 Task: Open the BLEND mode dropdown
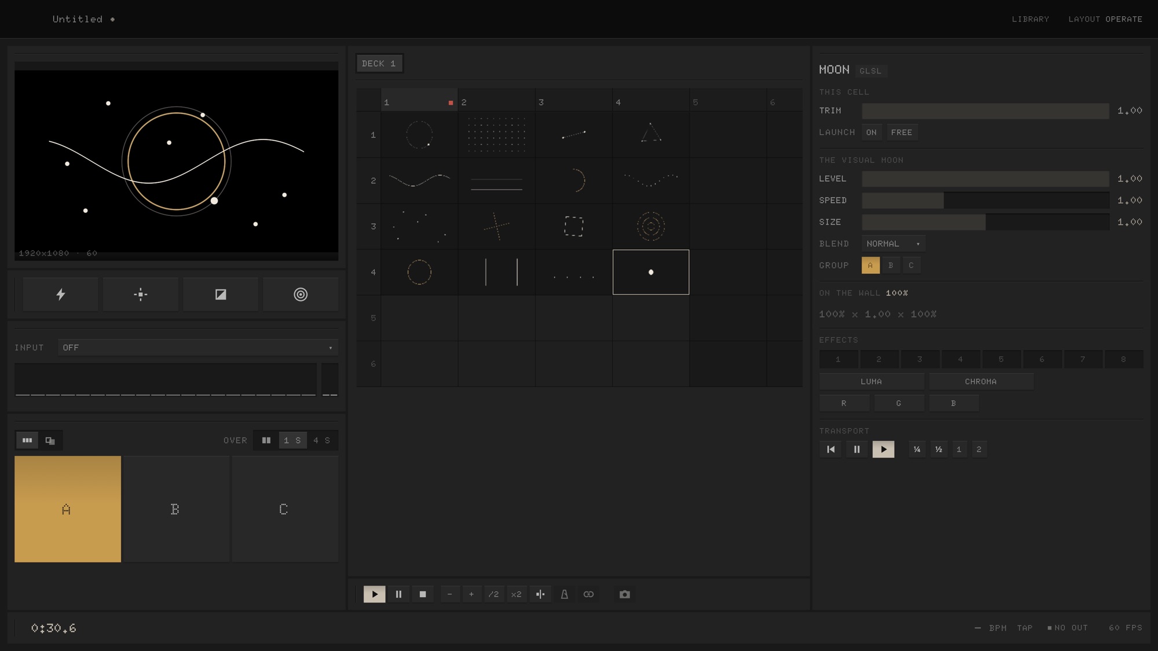click(x=893, y=244)
